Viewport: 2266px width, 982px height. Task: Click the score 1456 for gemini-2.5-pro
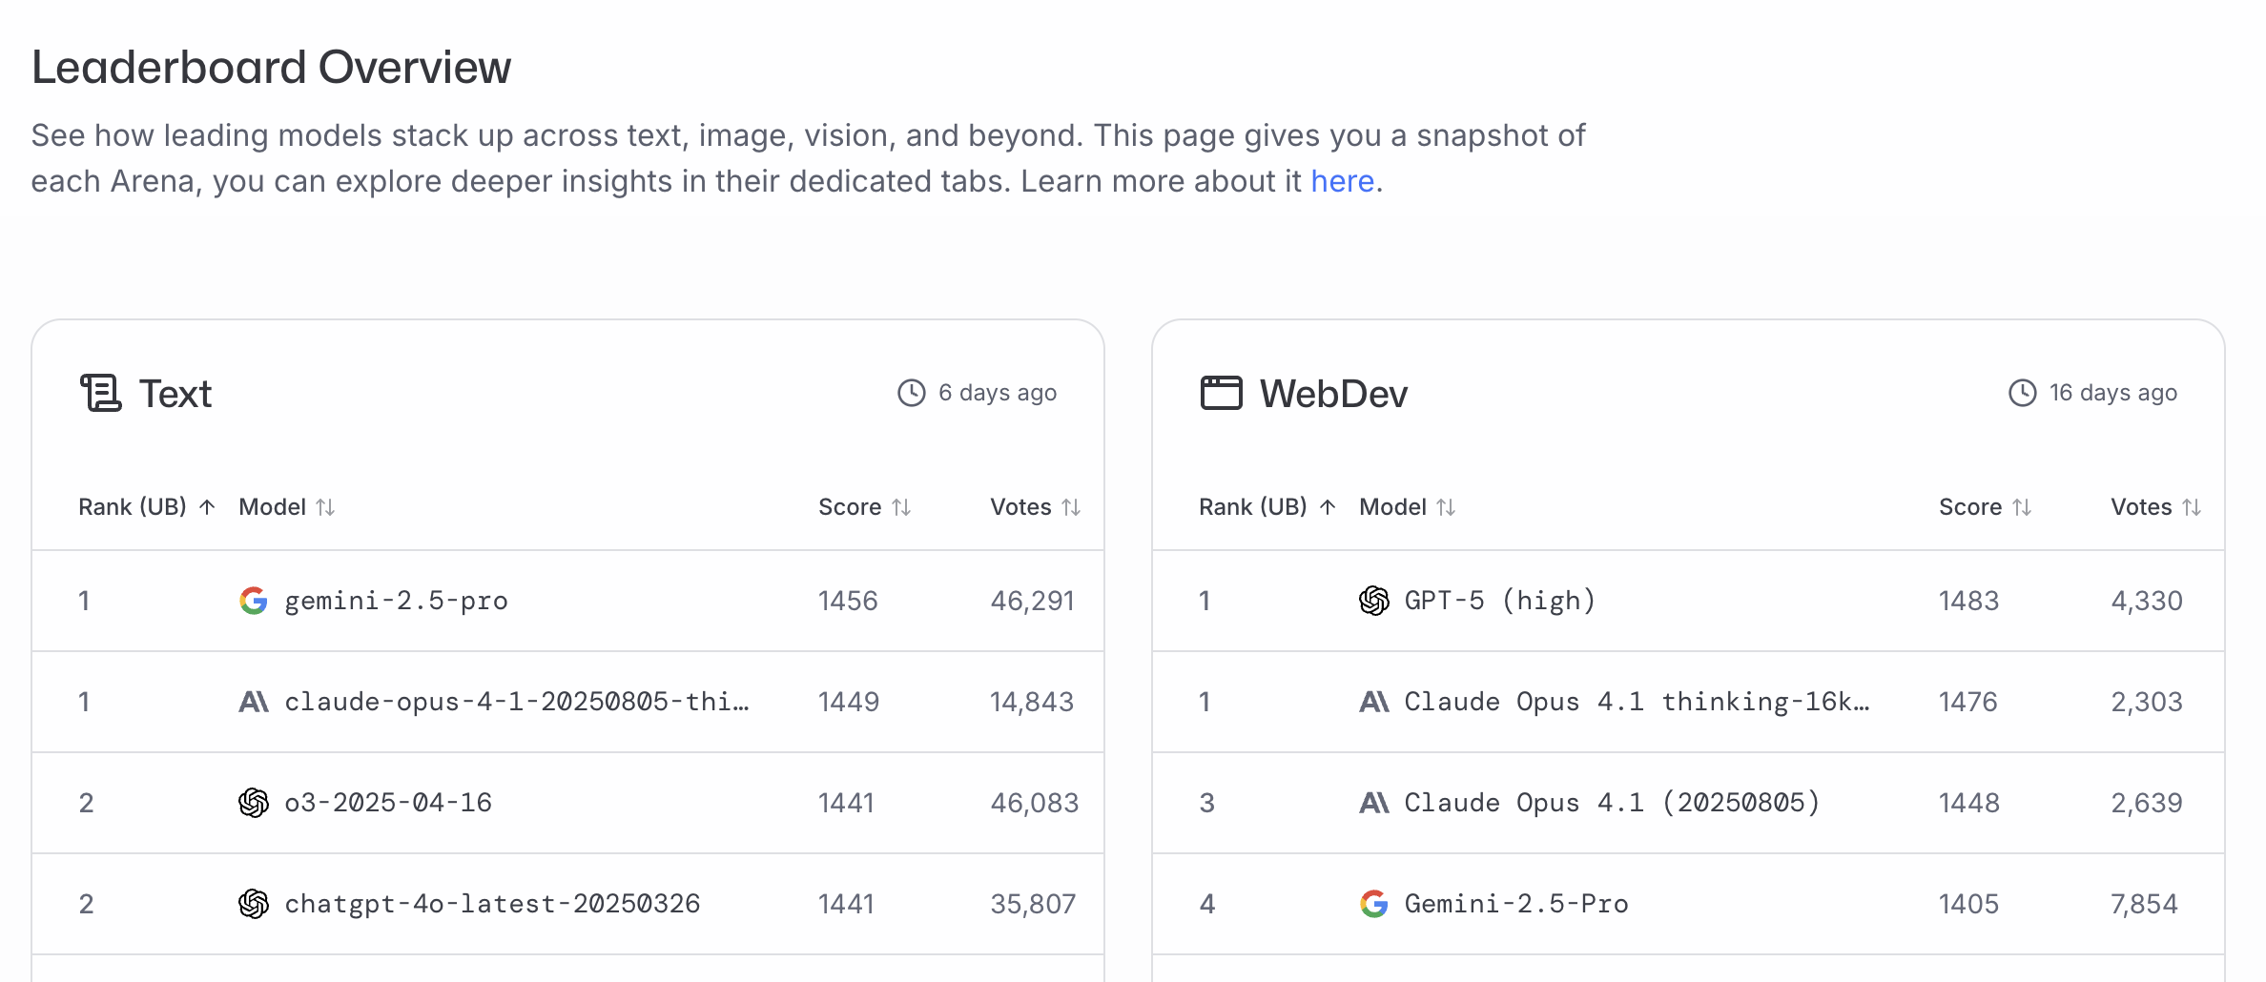[848, 601]
